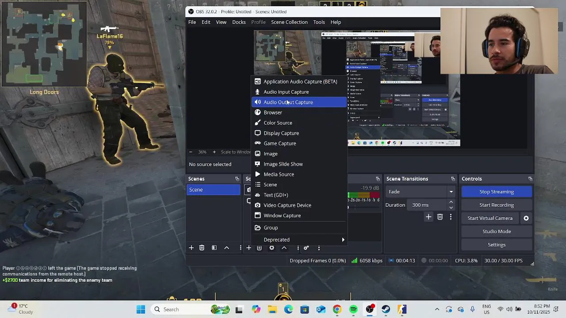Zoom in preview with plus icon
The image size is (566, 318).
coord(214,152)
